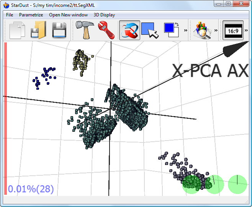Expand toolbar overflow after color squares
The image size is (252, 207).
coord(186,30)
